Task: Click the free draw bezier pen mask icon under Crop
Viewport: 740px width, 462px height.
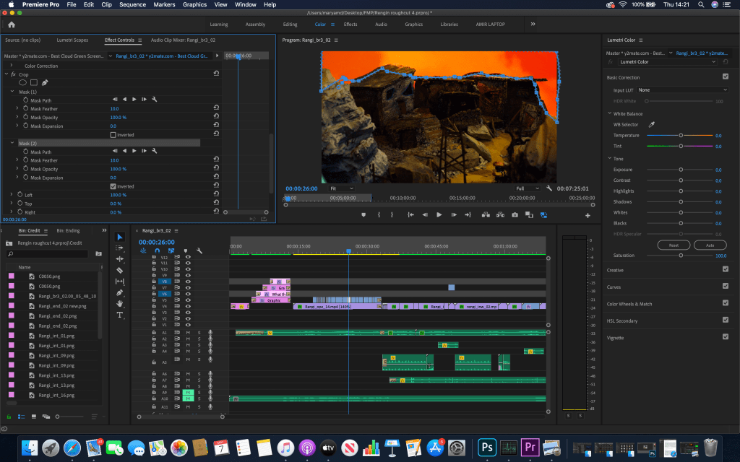Action: click(45, 82)
